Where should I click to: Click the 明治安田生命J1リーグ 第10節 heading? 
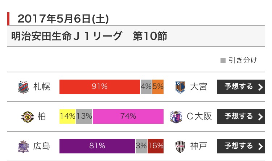coord(89,37)
